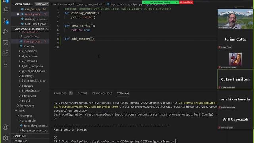This screenshot has width=254, height=143.
Task: Select anahi castaneda participant tile
Action: [x=235, y=99]
